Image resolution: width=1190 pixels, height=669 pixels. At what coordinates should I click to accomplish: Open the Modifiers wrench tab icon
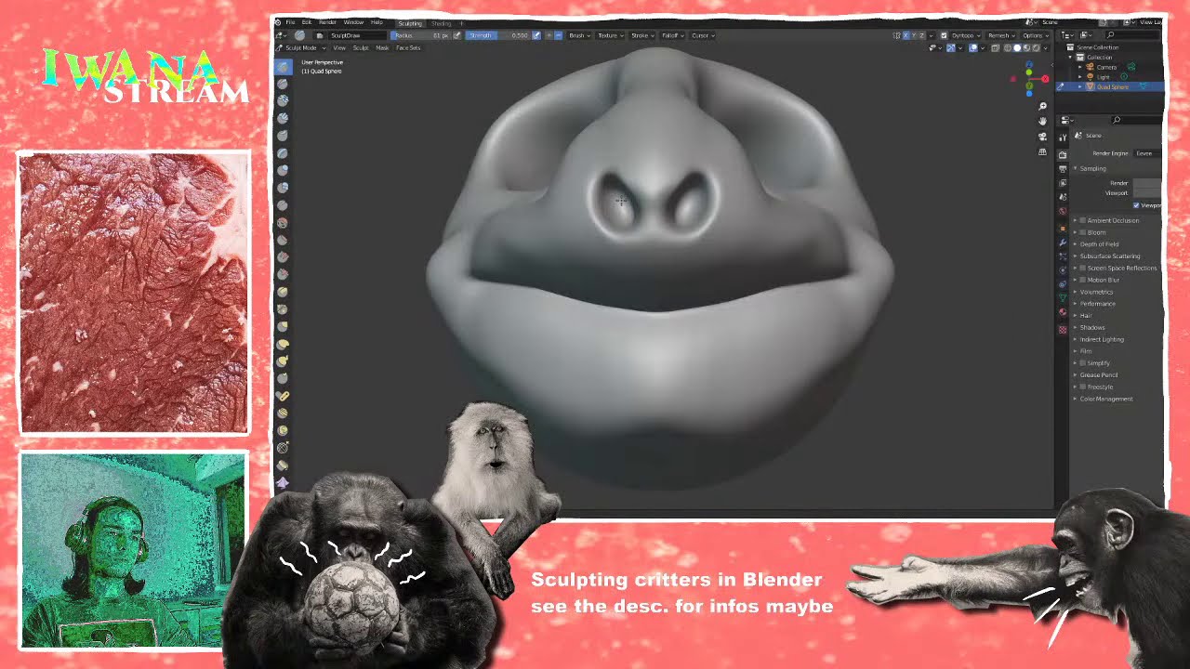point(1063,243)
